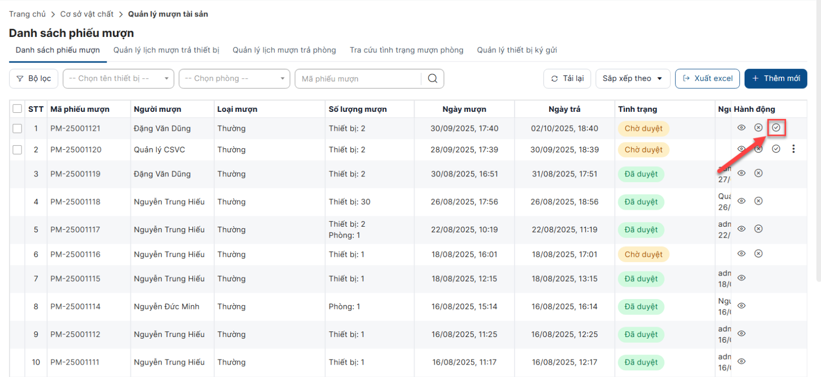Check the box for row PM-25001121
The height and width of the screenshot is (377, 821).
(x=17, y=128)
